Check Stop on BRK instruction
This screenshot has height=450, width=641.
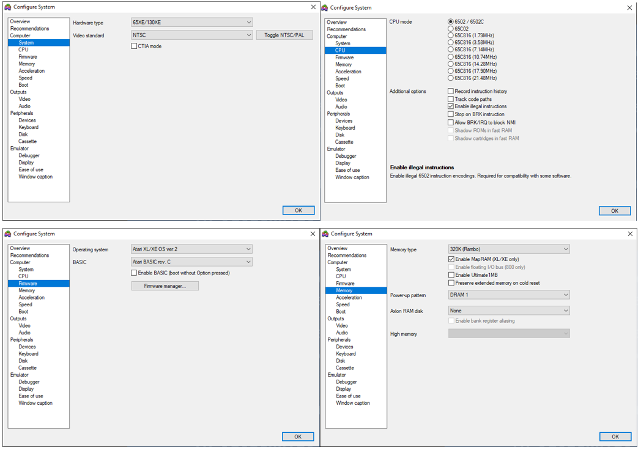tap(451, 114)
